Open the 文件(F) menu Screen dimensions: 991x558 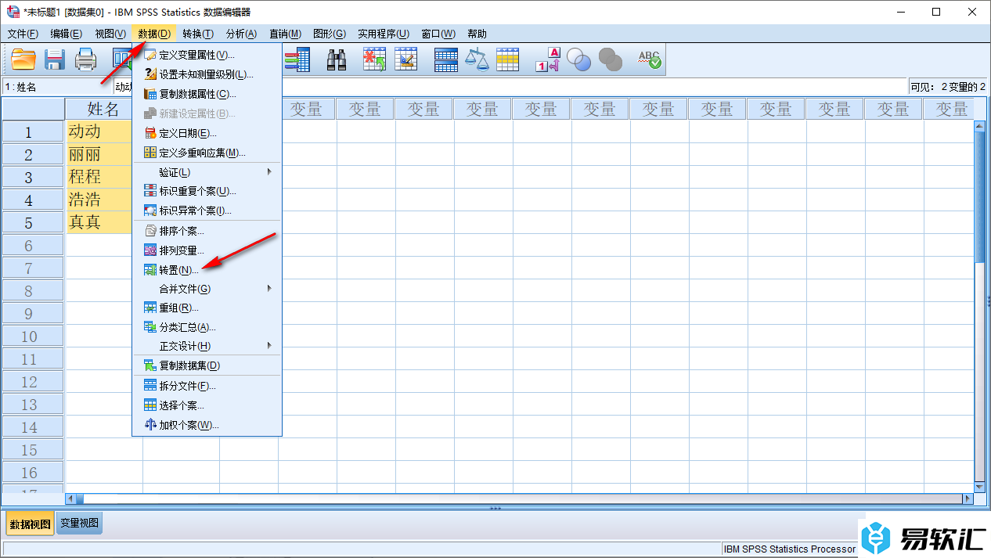pyautogui.click(x=23, y=34)
